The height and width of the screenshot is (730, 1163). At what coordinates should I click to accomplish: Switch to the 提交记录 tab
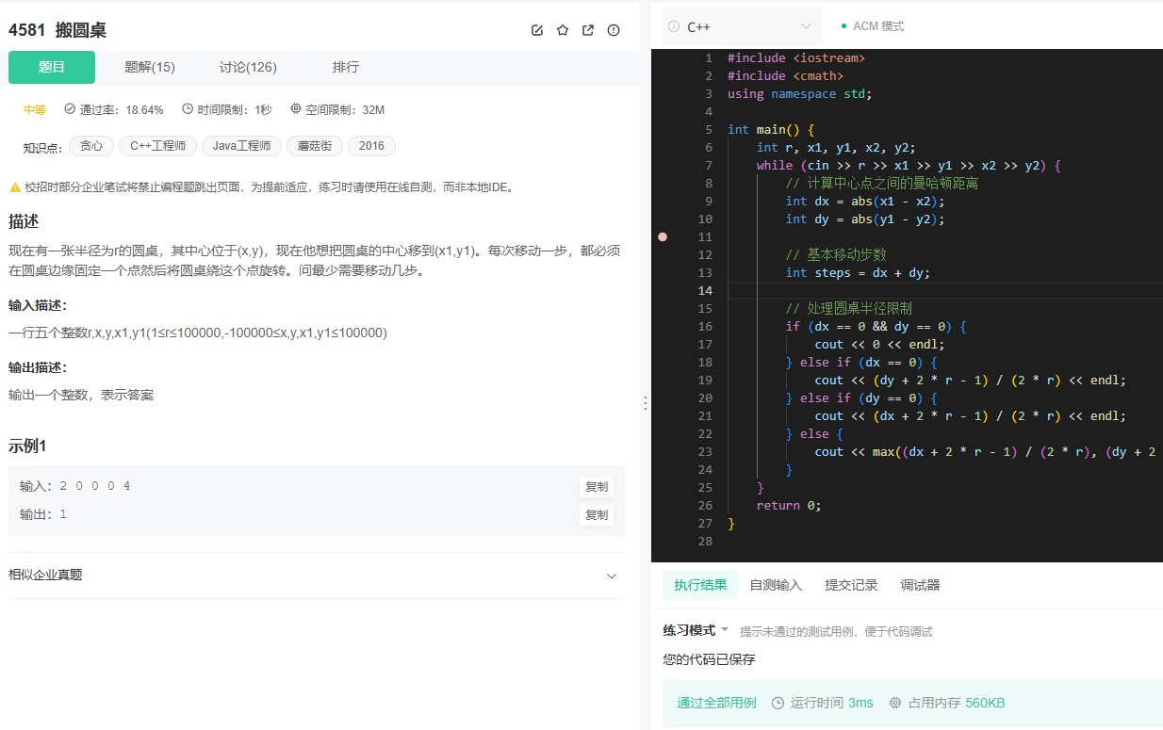[x=850, y=584]
